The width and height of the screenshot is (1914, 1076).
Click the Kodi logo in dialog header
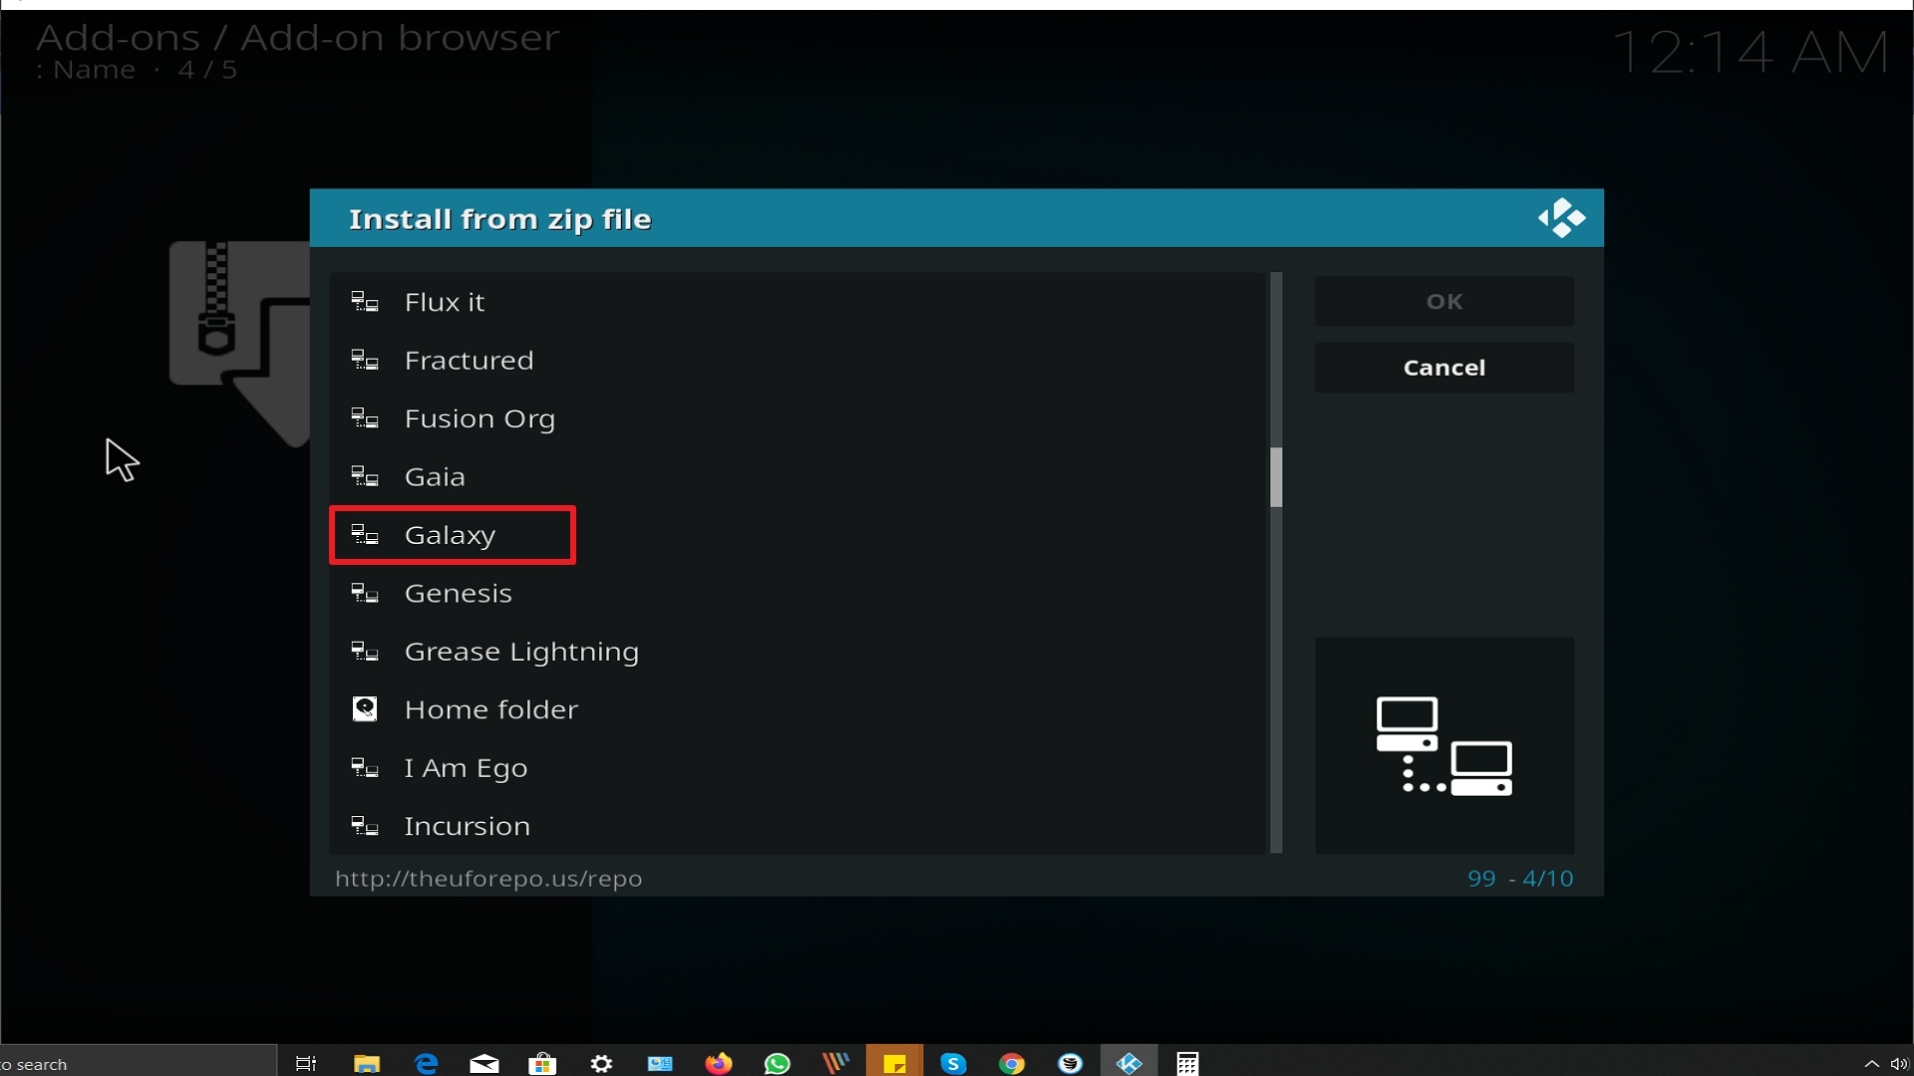[1561, 218]
